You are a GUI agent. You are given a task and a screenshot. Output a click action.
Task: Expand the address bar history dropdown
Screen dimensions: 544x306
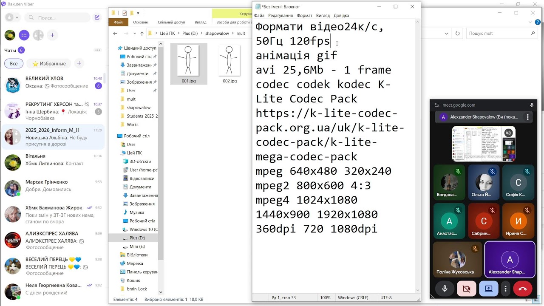[x=446, y=33]
